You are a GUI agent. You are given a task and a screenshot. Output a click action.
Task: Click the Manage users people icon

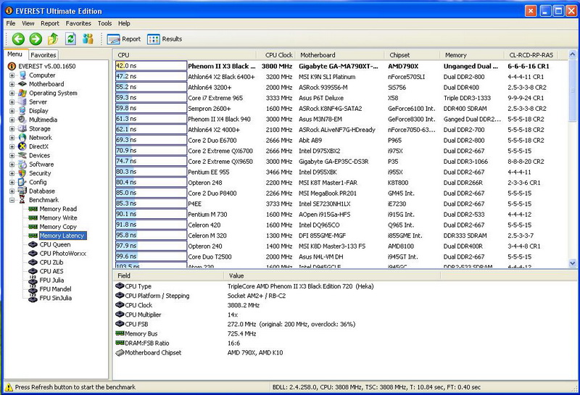[x=88, y=39]
